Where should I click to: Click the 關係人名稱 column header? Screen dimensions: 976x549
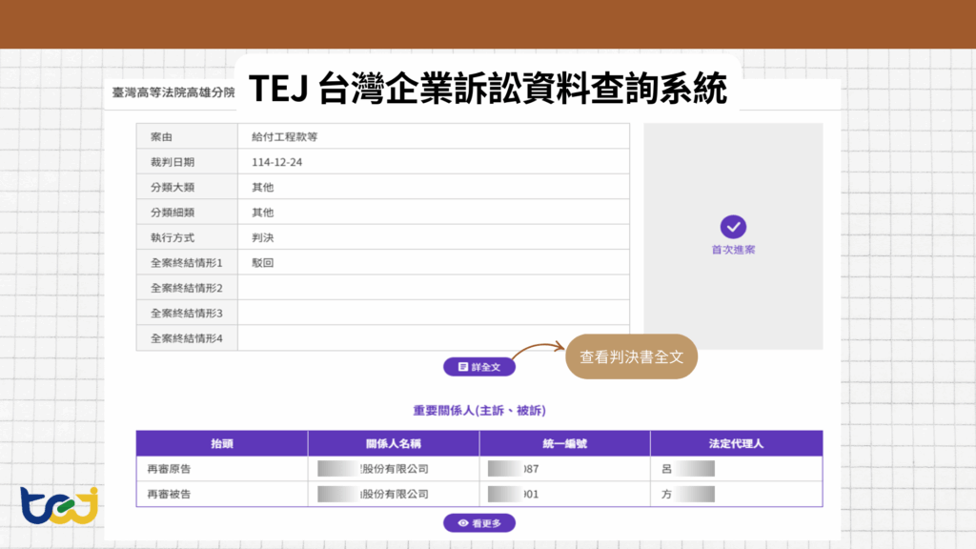click(393, 443)
